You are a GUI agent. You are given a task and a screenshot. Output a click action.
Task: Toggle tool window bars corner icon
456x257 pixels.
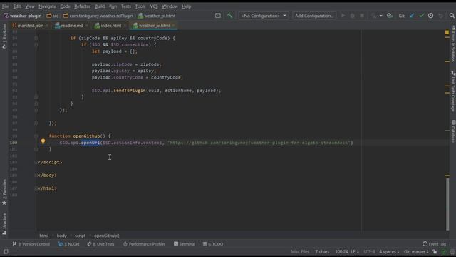(6, 252)
